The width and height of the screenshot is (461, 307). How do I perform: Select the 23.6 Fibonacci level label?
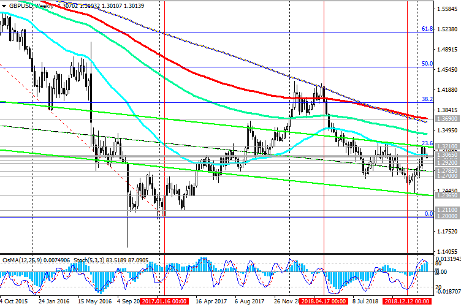click(427, 143)
